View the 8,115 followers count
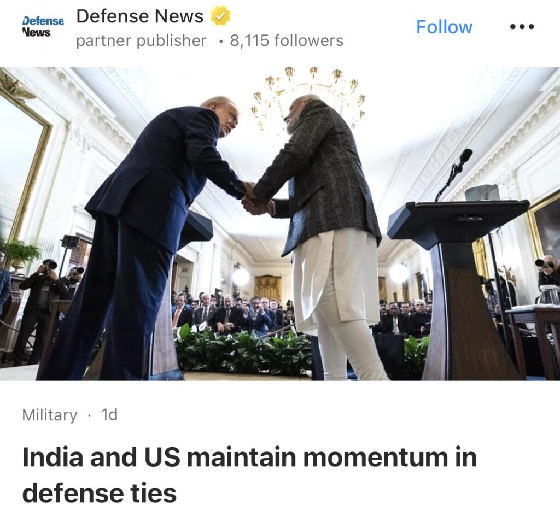 click(287, 40)
